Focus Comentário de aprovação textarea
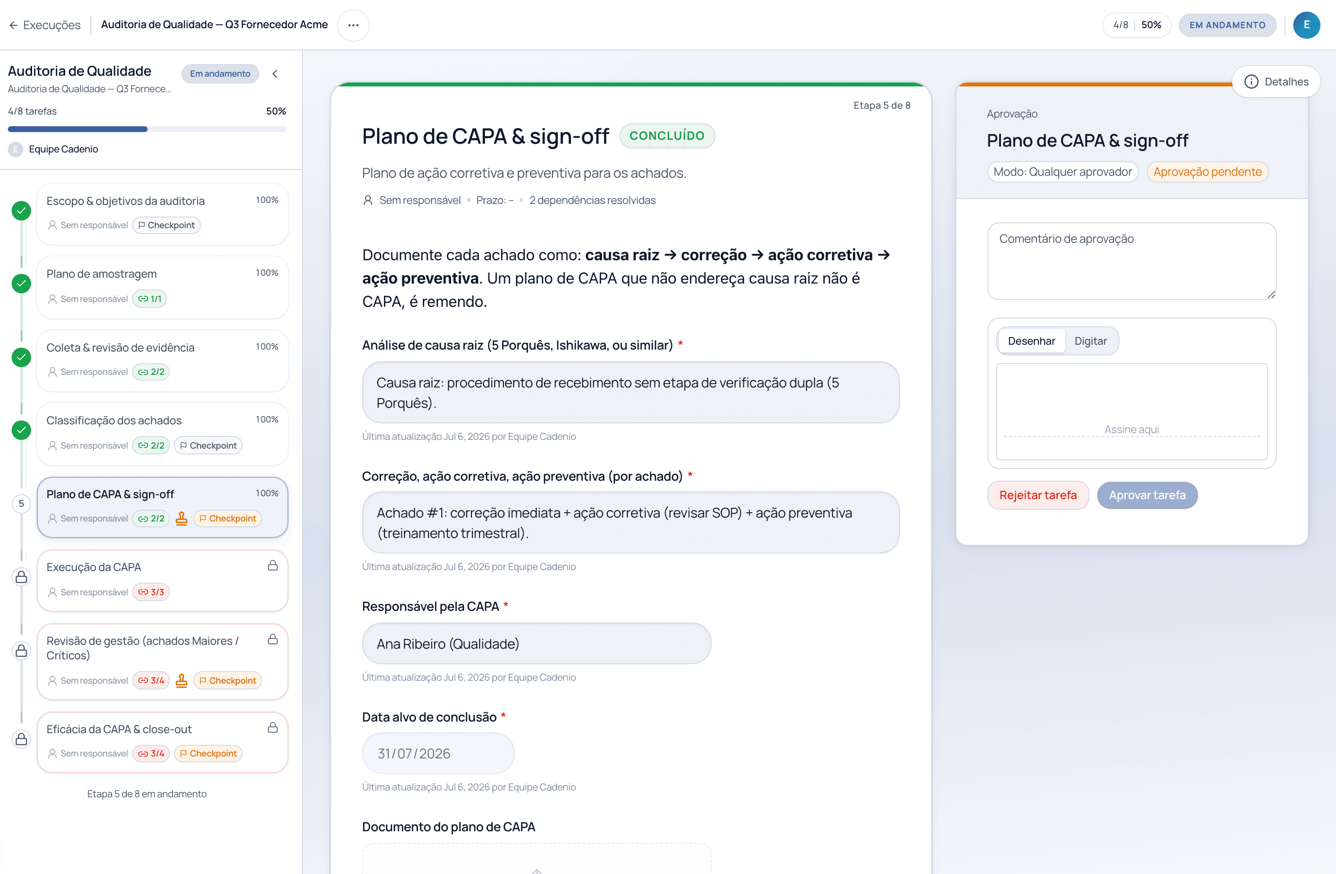This screenshot has height=874, width=1336. tap(1132, 261)
